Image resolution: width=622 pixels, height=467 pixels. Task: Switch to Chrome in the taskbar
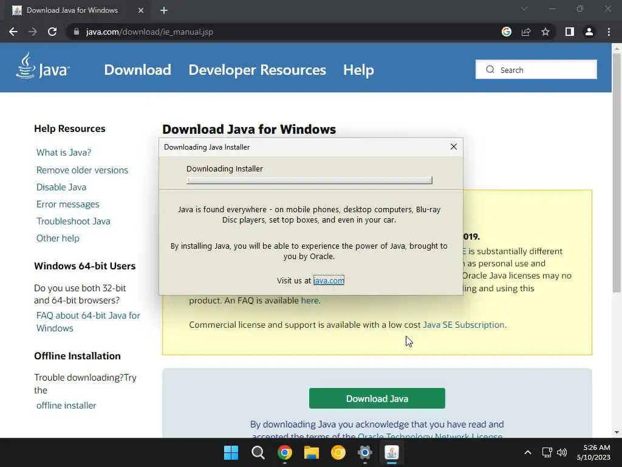tap(285, 452)
